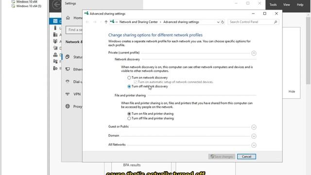Open VPN page in Settings

[73, 94]
